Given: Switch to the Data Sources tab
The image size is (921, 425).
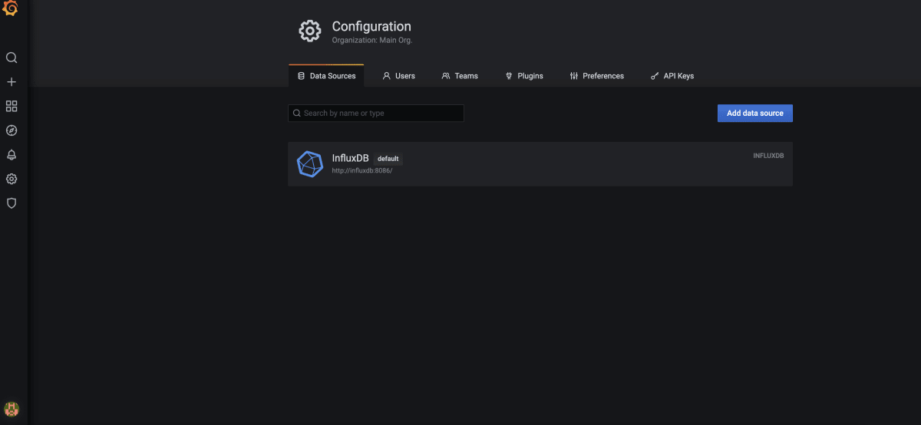Looking at the screenshot, I should tap(326, 76).
